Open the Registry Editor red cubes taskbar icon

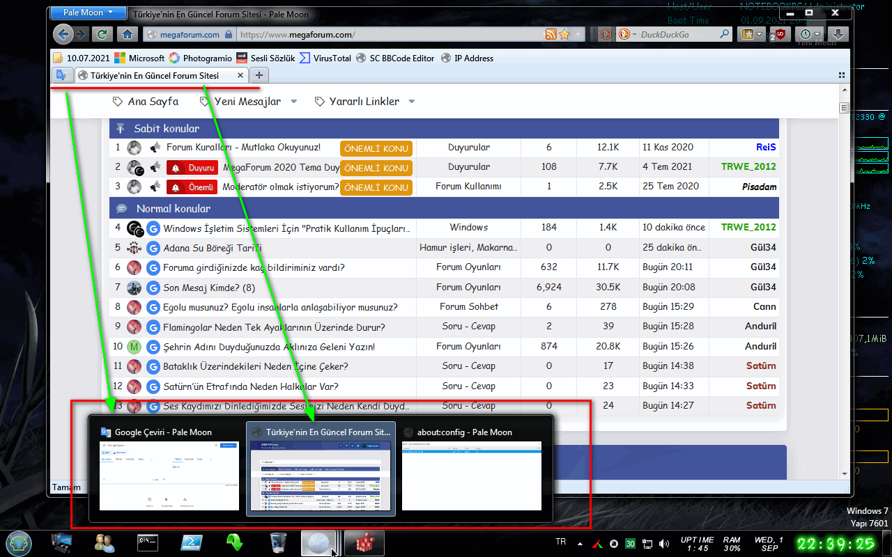pos(364,543)
